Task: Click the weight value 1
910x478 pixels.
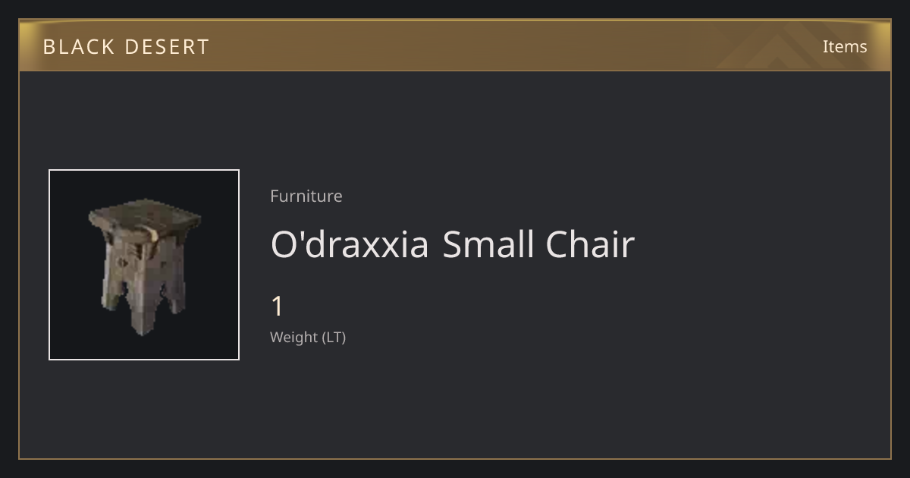Action: 277,307
